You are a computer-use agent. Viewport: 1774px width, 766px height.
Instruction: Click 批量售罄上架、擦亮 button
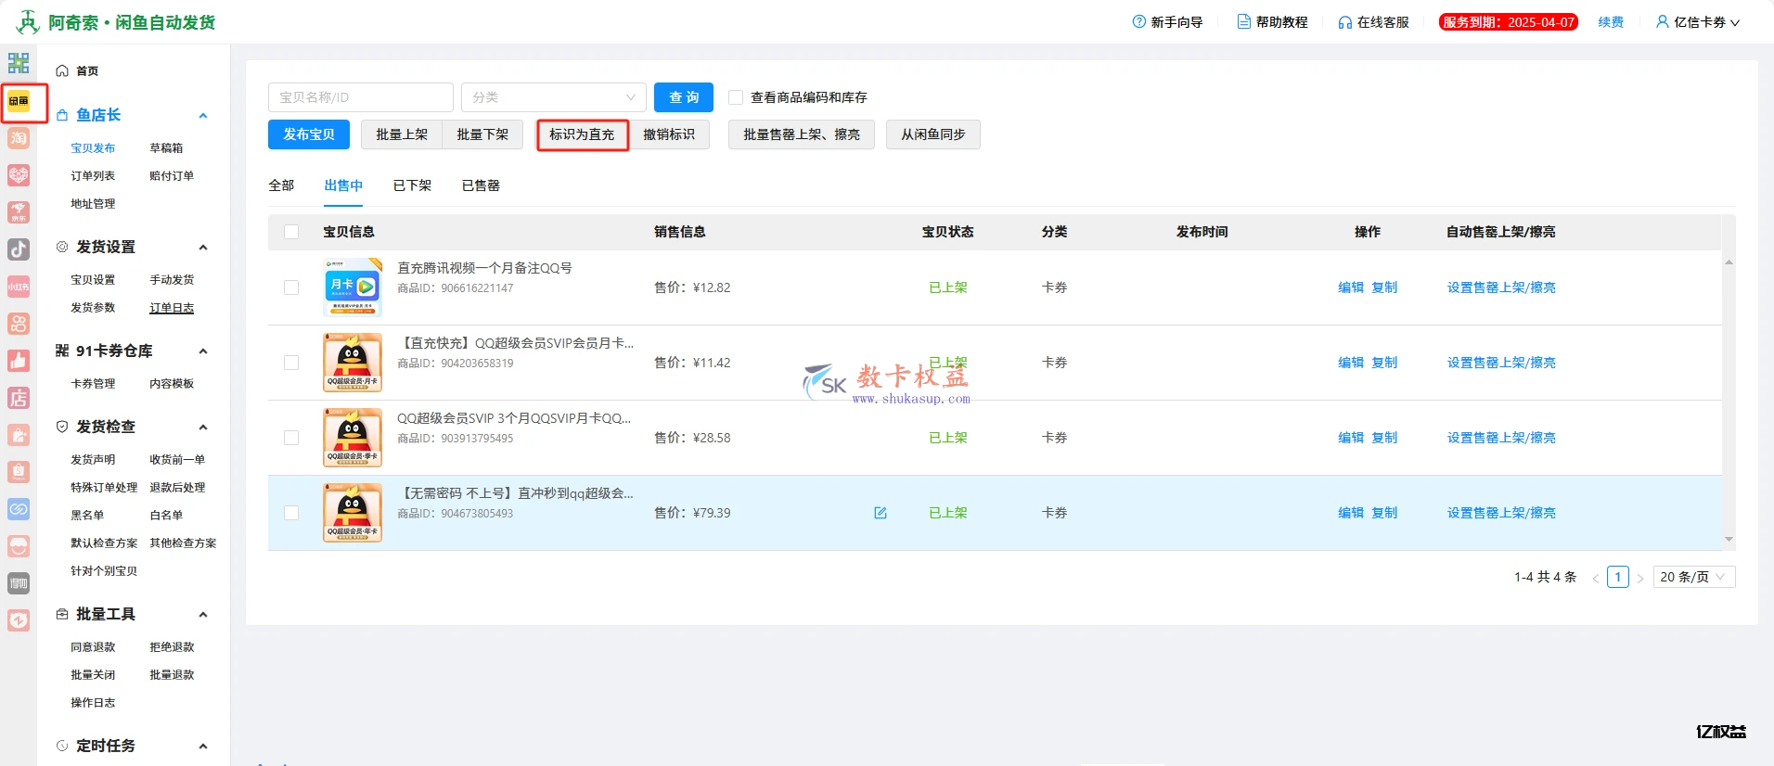point(802,134)
